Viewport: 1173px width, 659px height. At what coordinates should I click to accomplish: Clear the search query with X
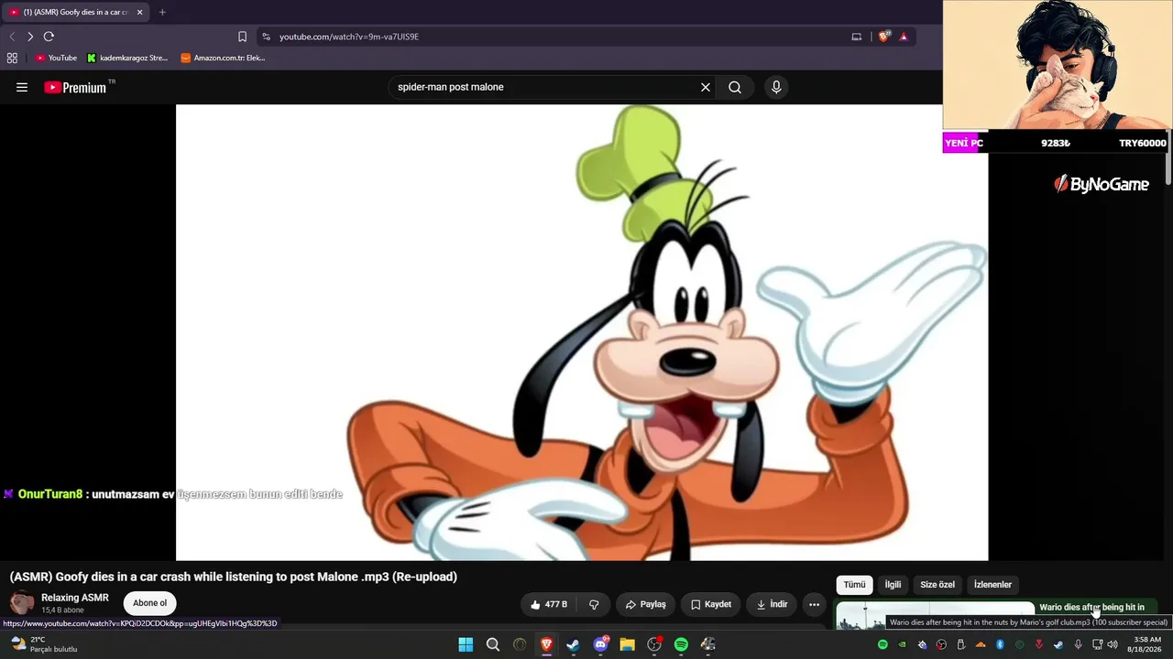point(706,87)
